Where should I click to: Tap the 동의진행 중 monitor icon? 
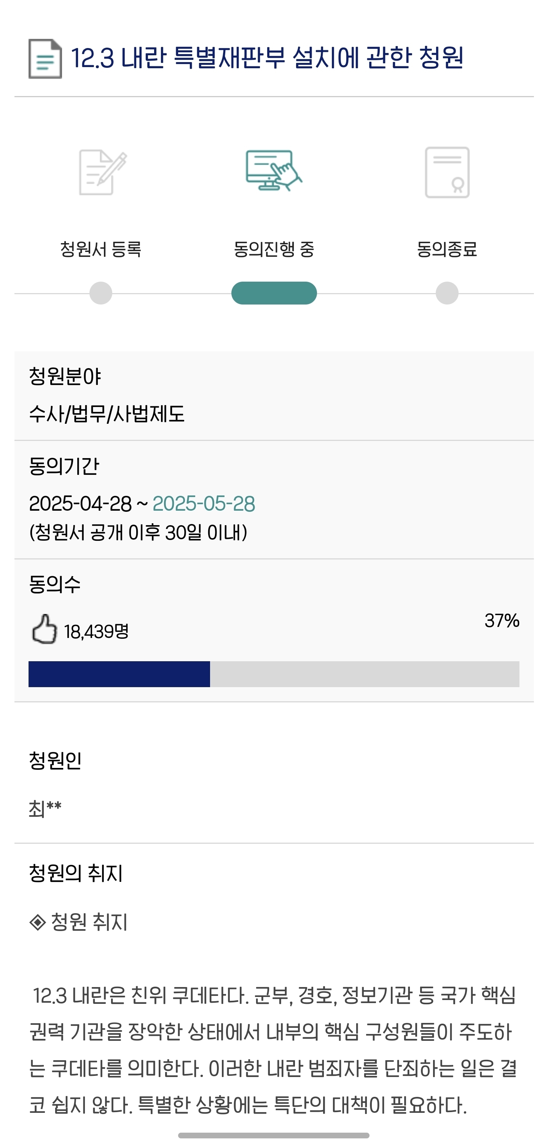tap(274, 171)
